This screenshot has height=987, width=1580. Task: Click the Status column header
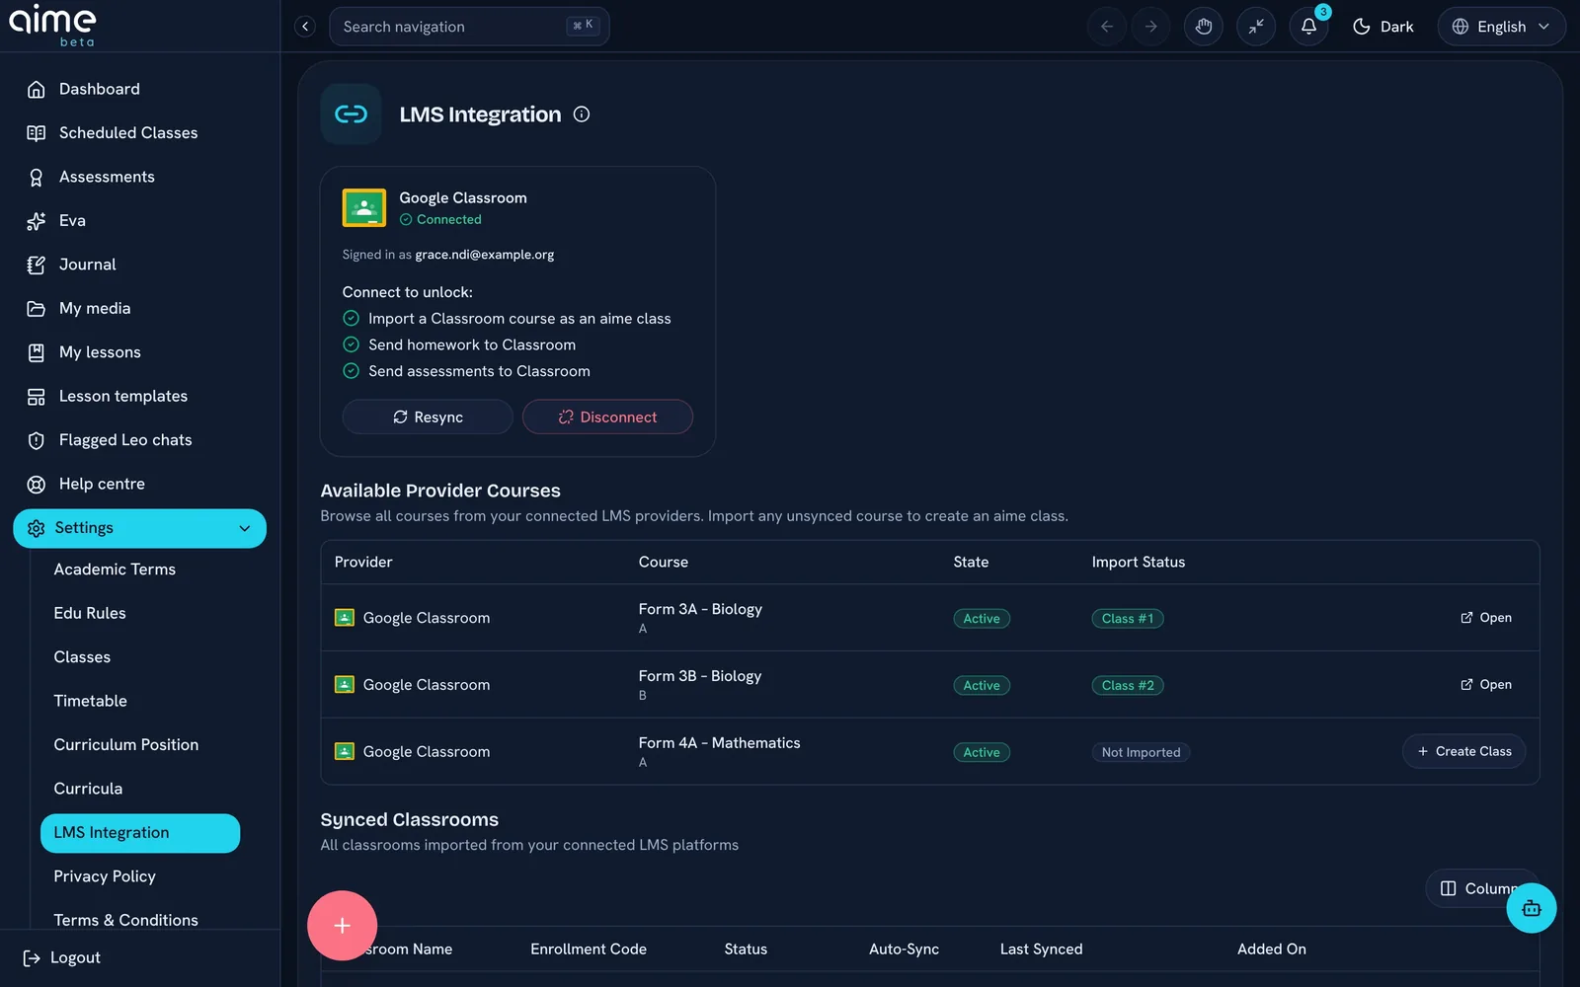point(746,949)
